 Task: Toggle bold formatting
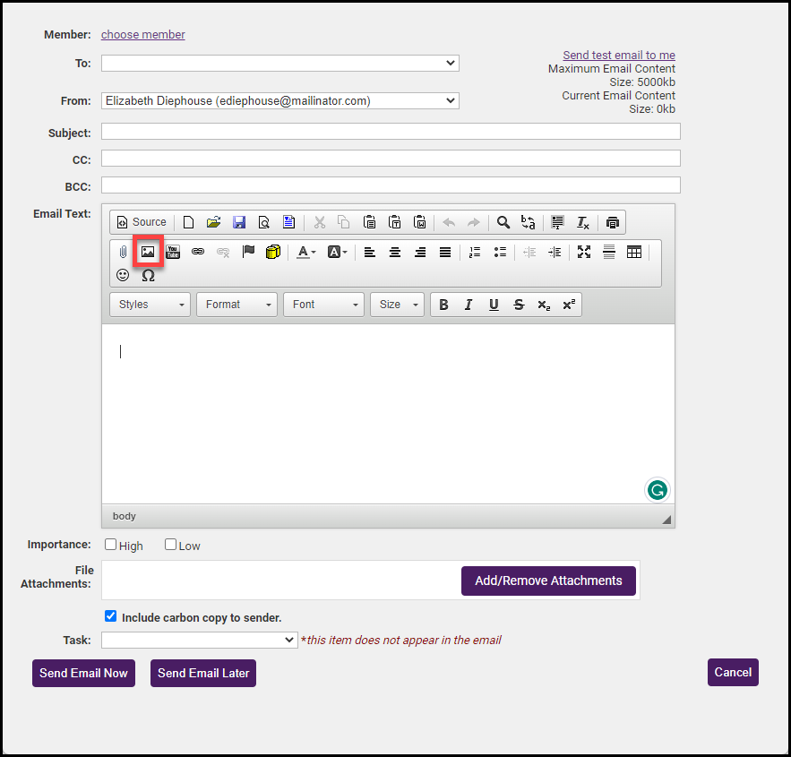[x=443, y=305]
